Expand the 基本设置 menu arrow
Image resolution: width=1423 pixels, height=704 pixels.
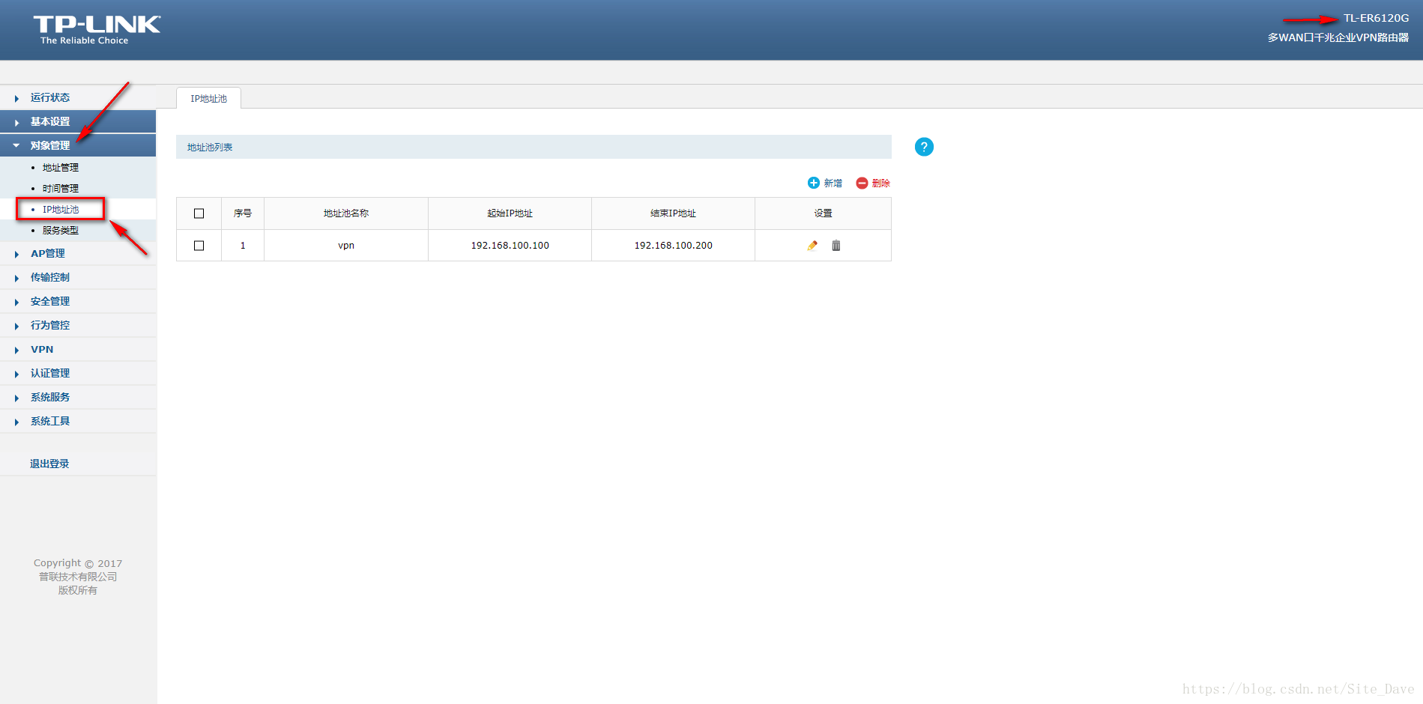click(16, 122)
